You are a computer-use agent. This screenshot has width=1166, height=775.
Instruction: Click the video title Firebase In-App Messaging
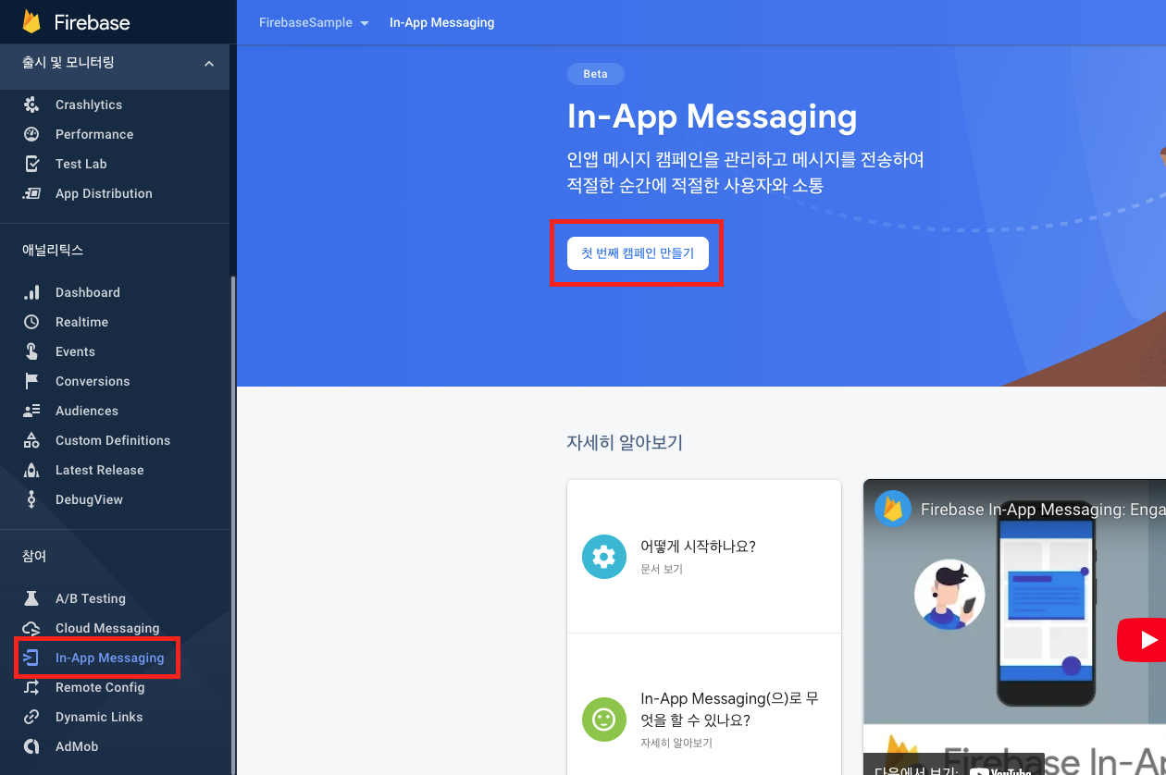1043,509
